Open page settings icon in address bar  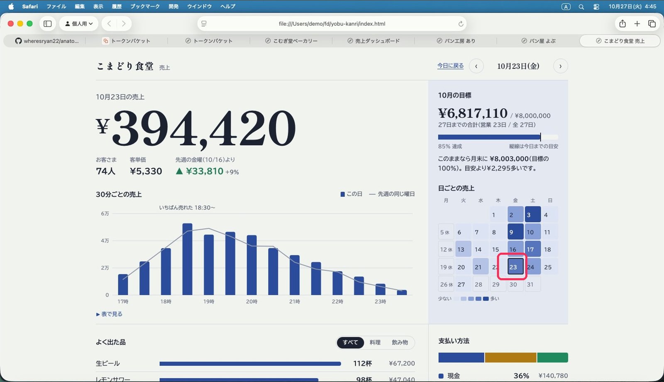tap(204, 24)
